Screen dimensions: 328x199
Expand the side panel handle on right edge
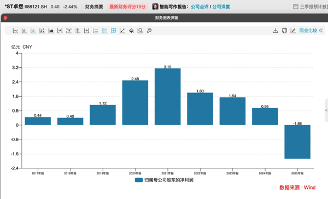point(326,110)
